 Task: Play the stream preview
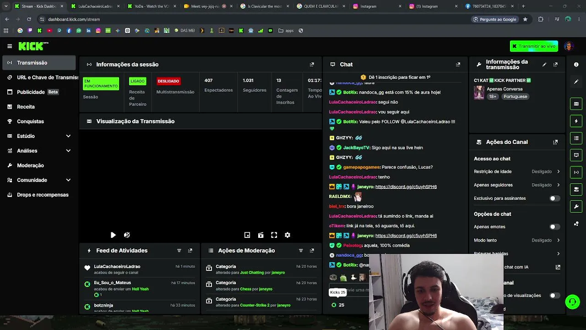(113, 235)
